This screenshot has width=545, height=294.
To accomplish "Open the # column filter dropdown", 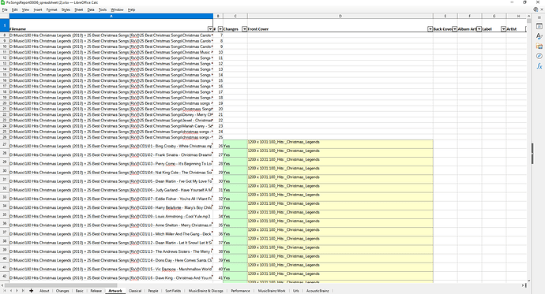I will point(220,29).
